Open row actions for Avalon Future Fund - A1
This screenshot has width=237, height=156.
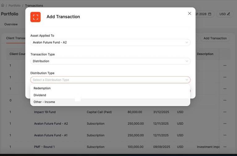tap(225, 135)
